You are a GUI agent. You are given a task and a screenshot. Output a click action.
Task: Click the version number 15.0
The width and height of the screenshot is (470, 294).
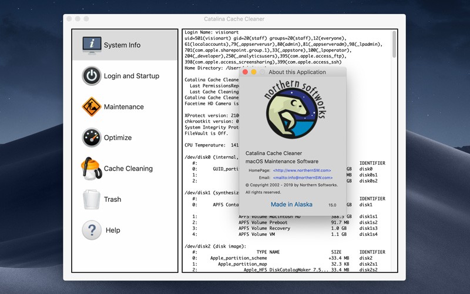(332, 205)
